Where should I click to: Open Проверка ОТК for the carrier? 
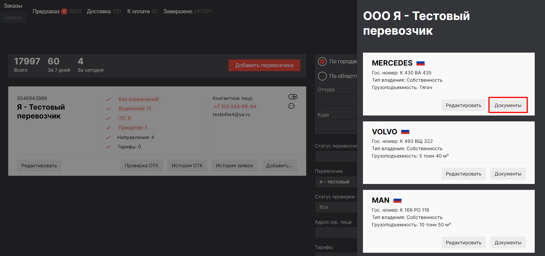coord(141,165)
